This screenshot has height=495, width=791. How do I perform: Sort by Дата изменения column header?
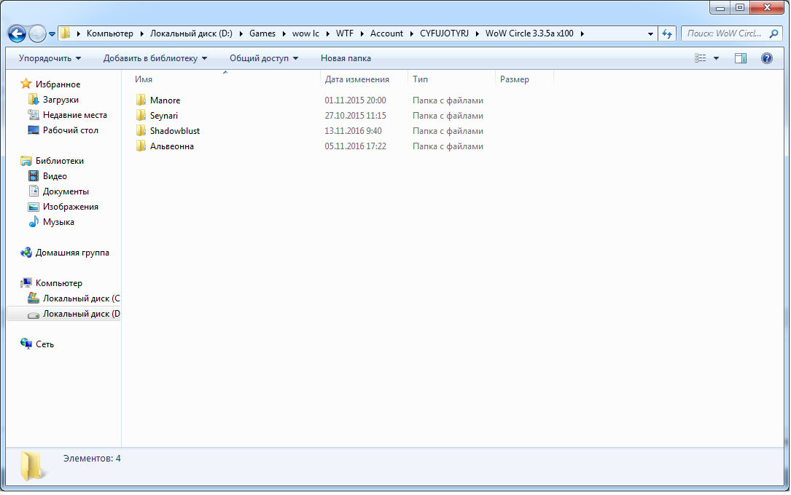(357, 79)
